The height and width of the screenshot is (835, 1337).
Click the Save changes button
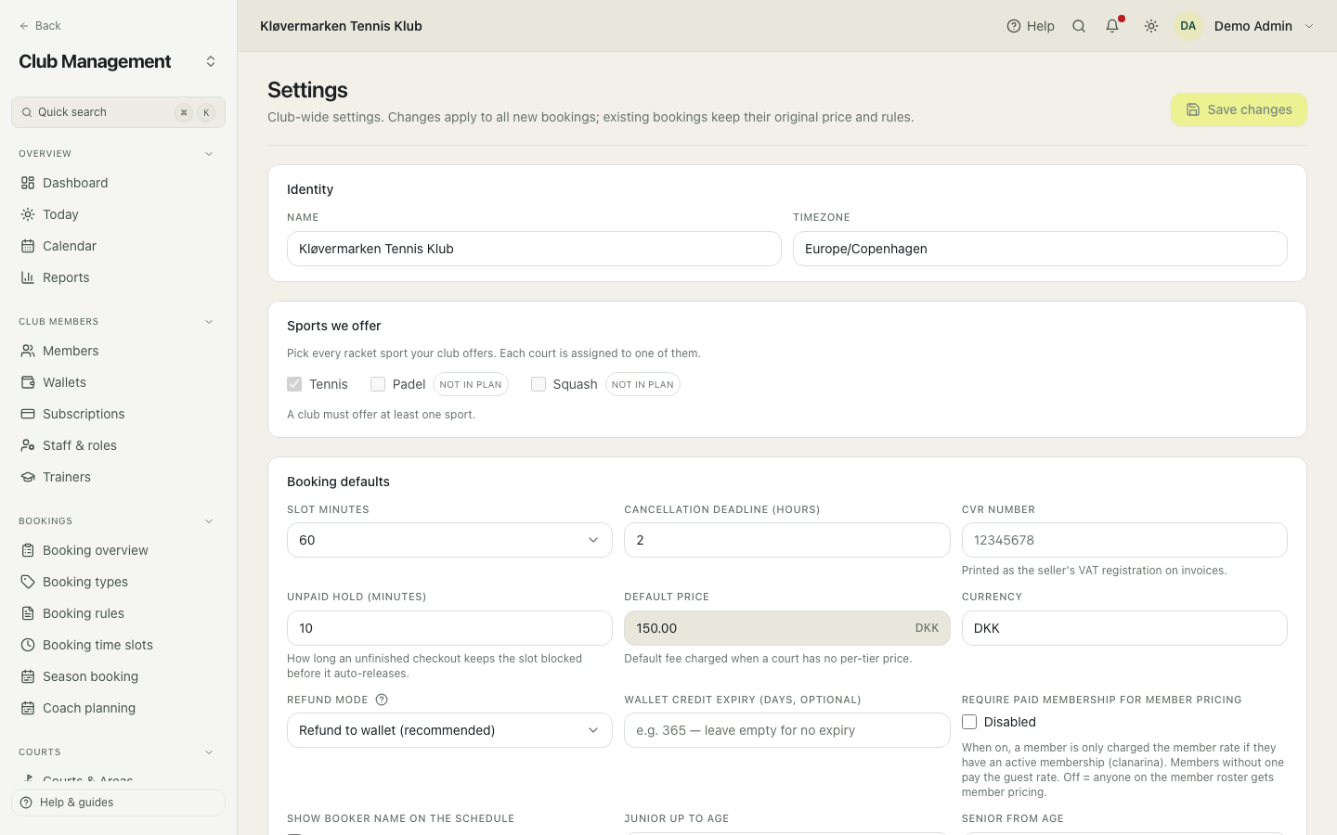(1239, 109)
